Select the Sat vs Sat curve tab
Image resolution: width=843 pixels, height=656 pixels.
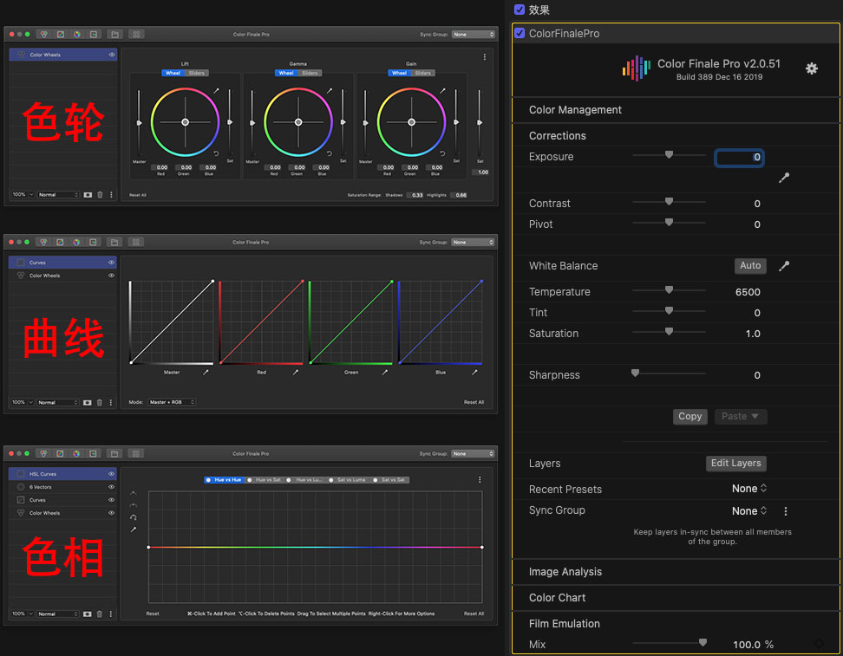[x=390, y=480]
